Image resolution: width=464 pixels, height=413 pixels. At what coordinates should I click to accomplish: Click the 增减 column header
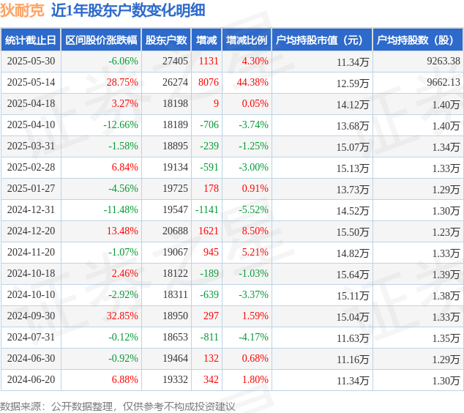tap(206, 40)
